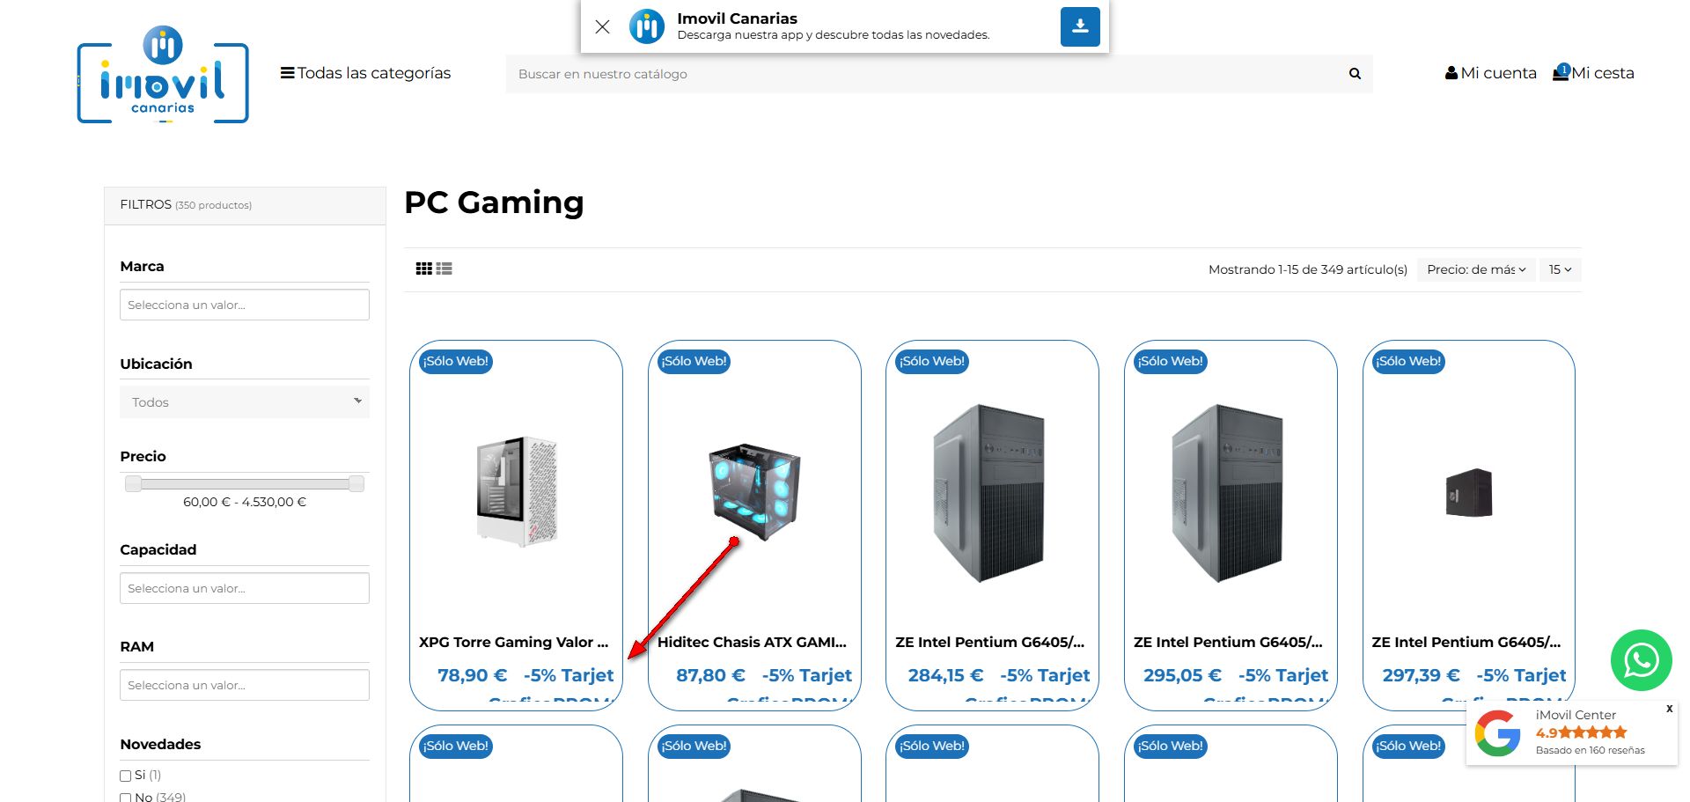Screen dimensions: 1690x802
Task: Click the PC Gaming page heading
Action: tap(494, 202)
